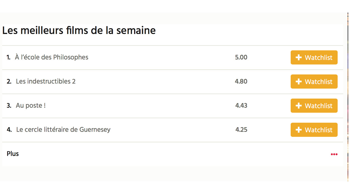Add Le cercle littéraire de Guernesey to Watchlist
The image size is (349, 196).
pos(314,130)
